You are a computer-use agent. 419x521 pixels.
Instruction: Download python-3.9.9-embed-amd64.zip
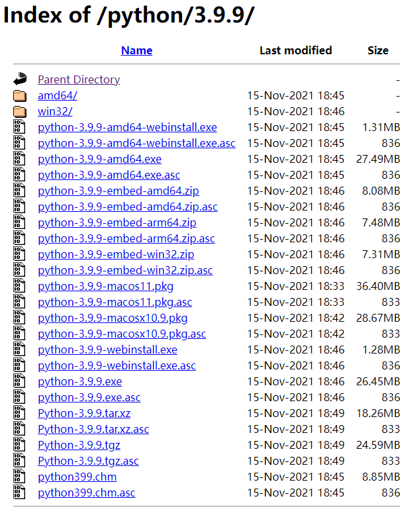click(118, 191)
